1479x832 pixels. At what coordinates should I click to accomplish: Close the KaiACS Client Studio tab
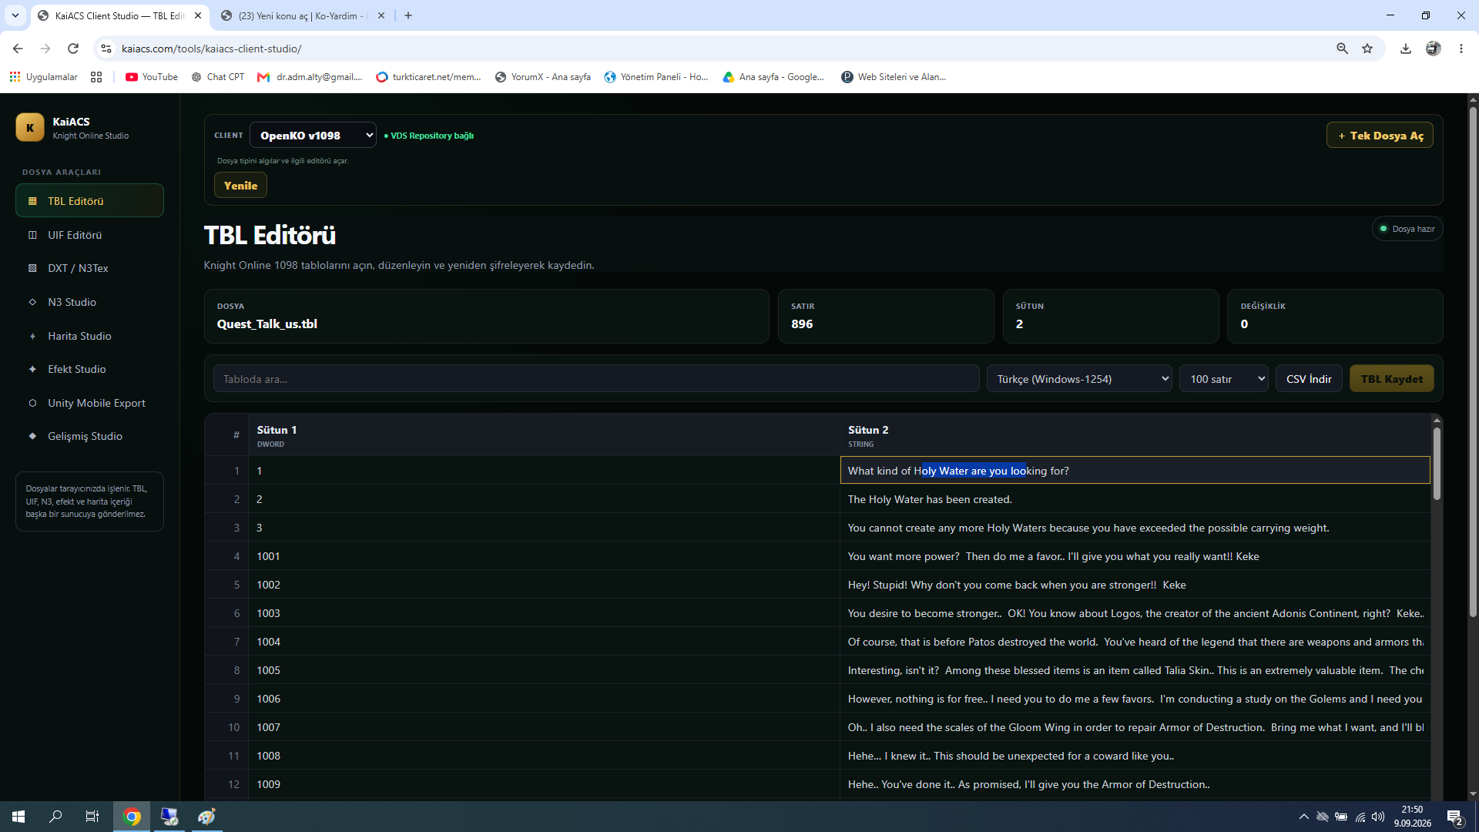click(198, 15)
